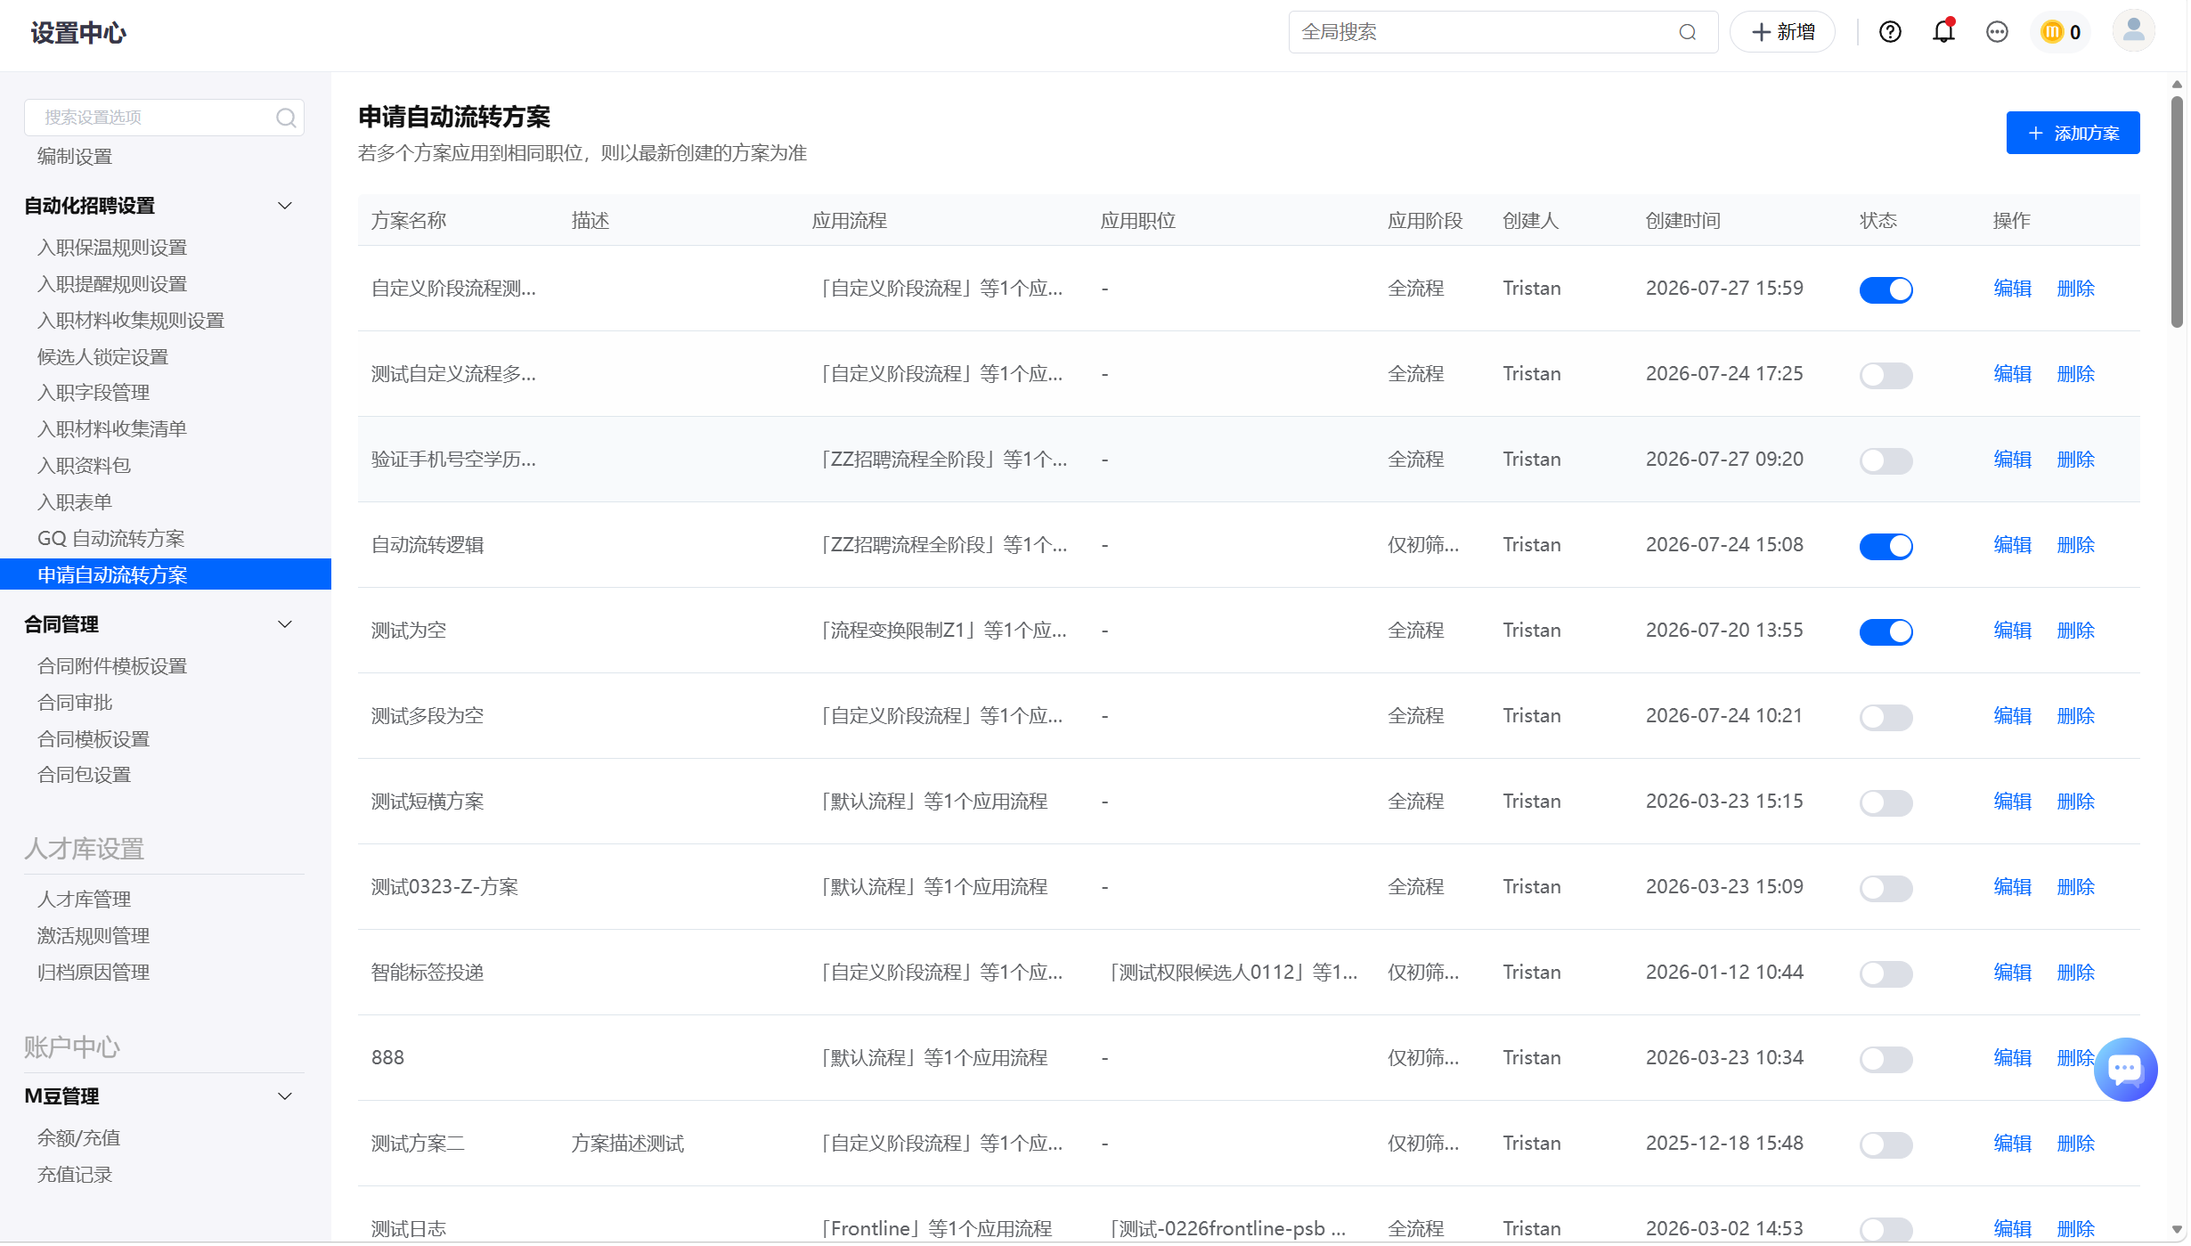This screenshot has width=2191, height=1246.
Task: Open the floating customer chat bubble
Action: tap(2125, 1070)
